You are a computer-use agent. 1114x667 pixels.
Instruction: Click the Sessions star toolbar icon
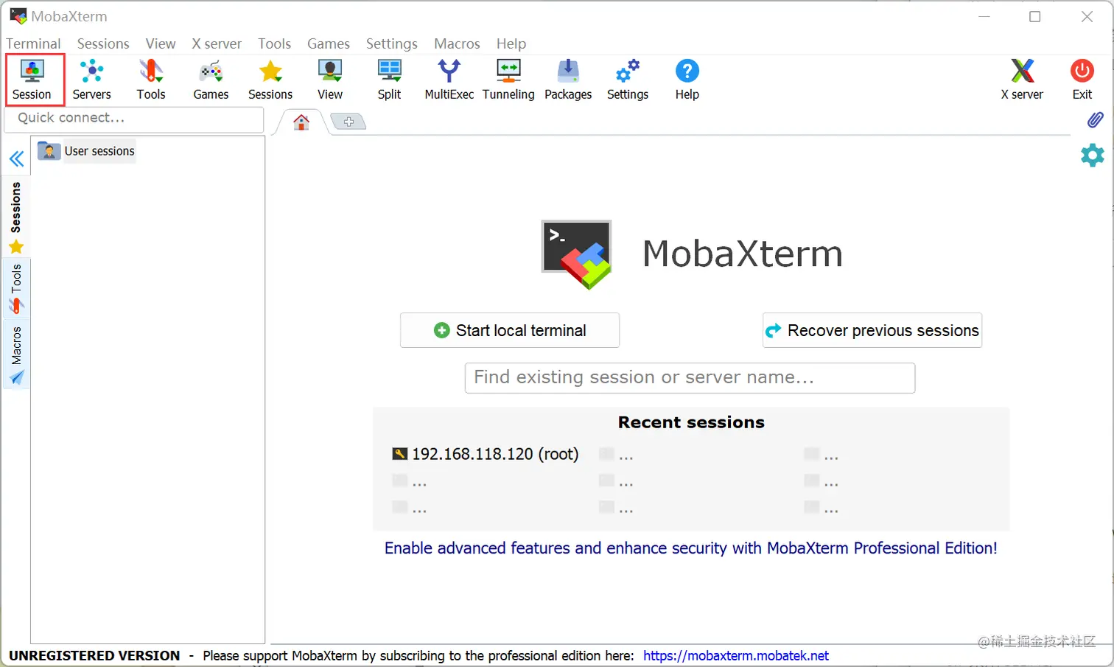(270, 80)
